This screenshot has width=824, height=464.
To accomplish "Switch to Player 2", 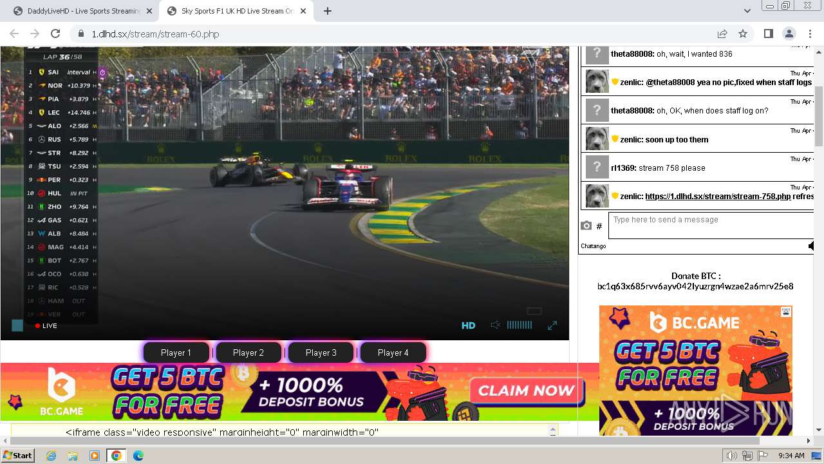I will (248, 353).
